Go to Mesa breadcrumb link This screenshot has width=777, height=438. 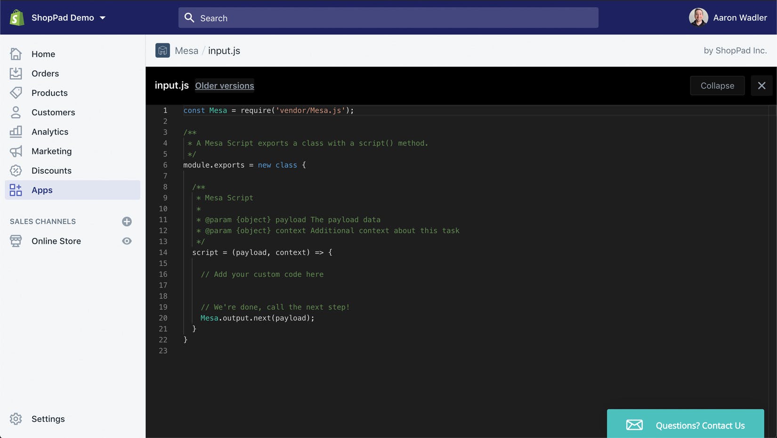tap(186, 50)
